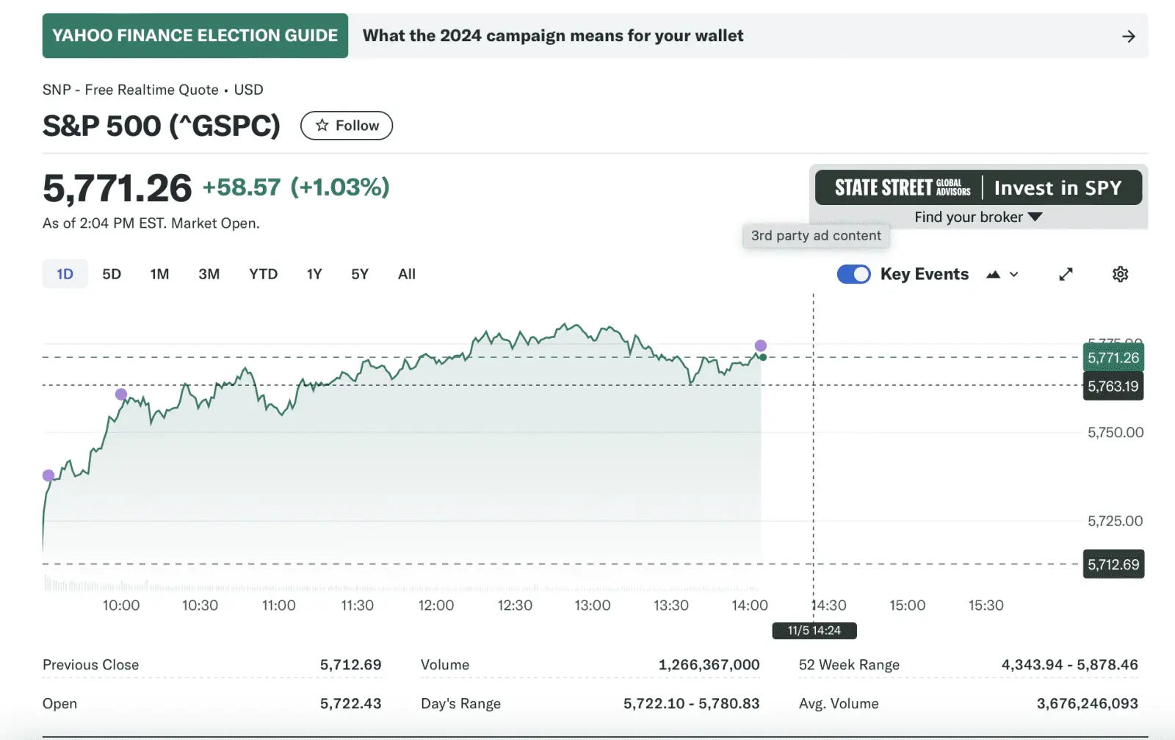1175x740 pixels.
Task: Click the arrow on election guide banner
Action: [x=1129, y=36]
